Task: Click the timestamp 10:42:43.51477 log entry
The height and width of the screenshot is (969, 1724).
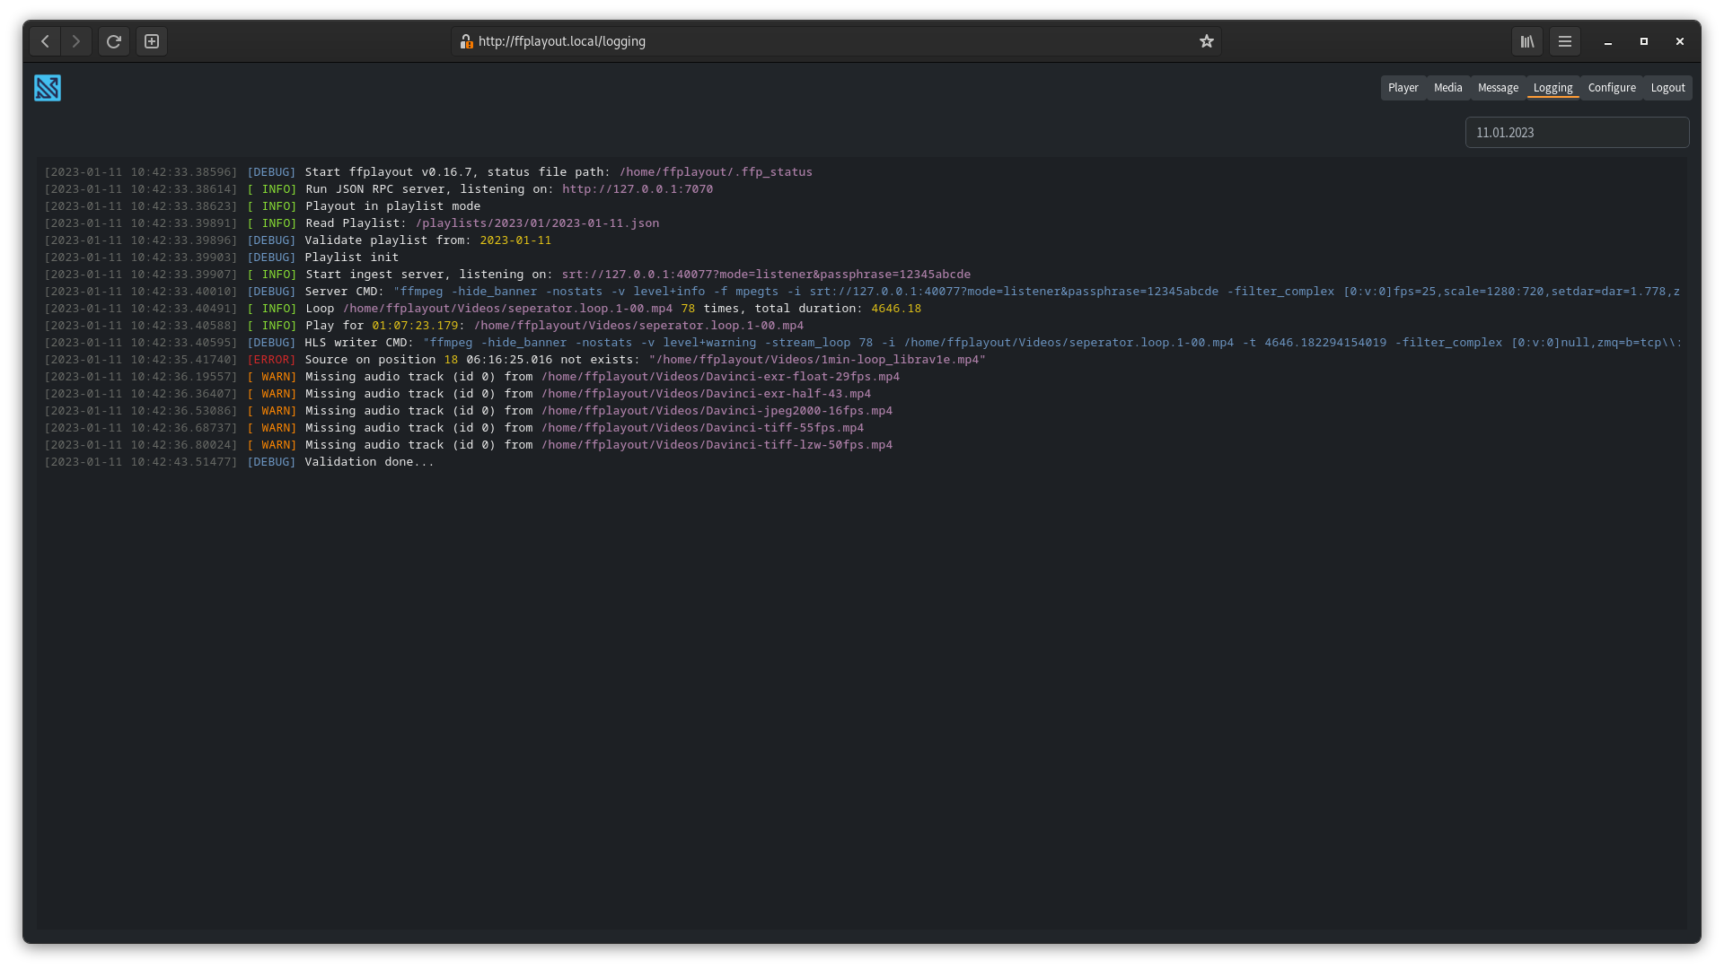Action: click(141, 462)
